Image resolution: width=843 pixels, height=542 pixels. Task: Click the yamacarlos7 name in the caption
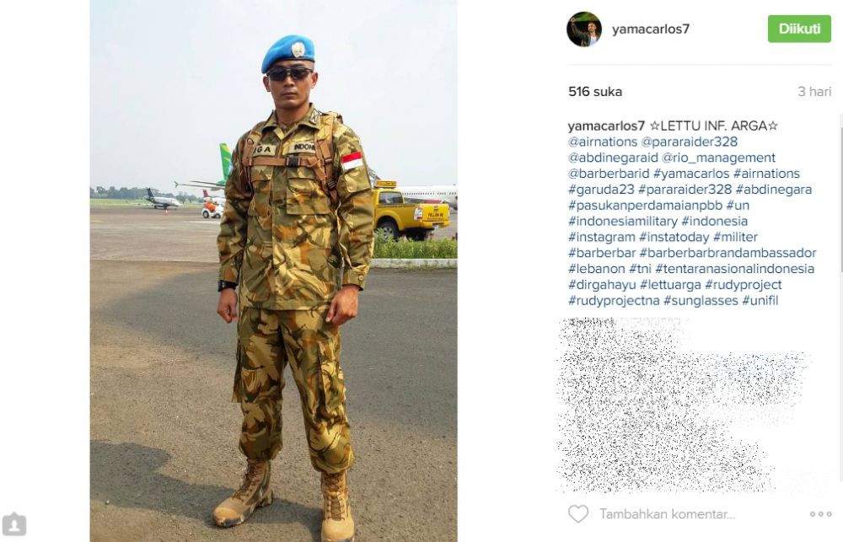[x=606, y=126]
